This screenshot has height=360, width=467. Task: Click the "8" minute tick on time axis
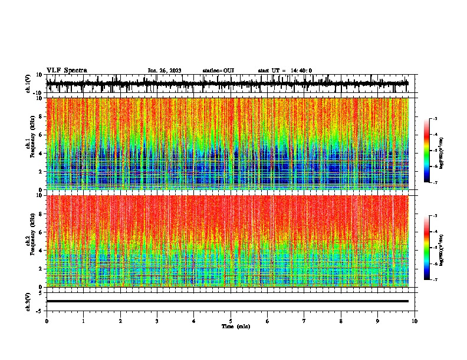[x=341, y=321]
